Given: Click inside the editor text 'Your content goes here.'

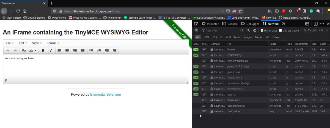Looking at the screenshot, I should pos(20,58).
